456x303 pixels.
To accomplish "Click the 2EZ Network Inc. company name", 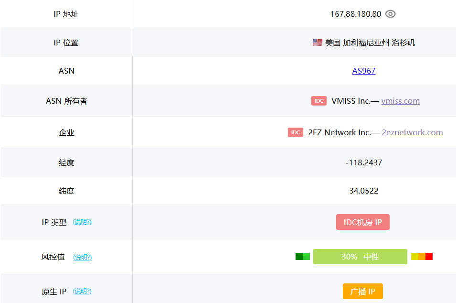I will tap(339, 132).
